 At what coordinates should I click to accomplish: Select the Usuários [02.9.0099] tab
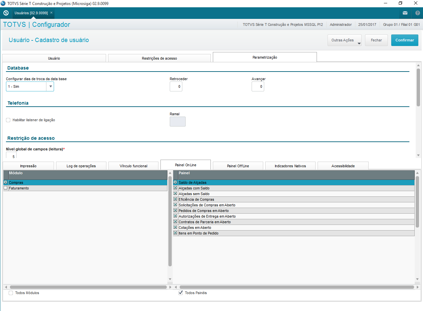31,13
